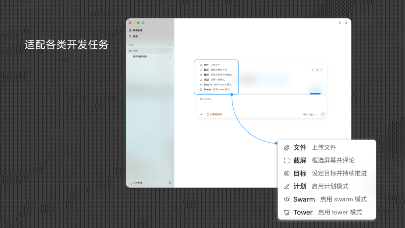Click the 计划 pencil icon in the small popup
Image resolution: width=405 pixels, height=228 pixels.
[201, 79]
